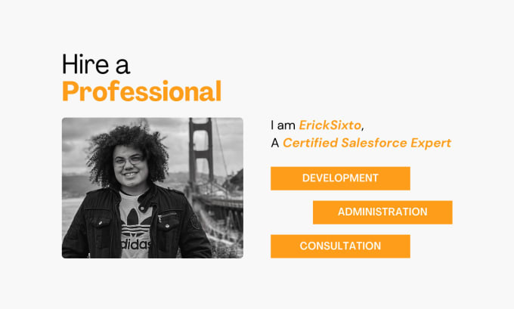Click the DEVELOPMENT orange button
This screenshot has height=309, width=514.
340,178
